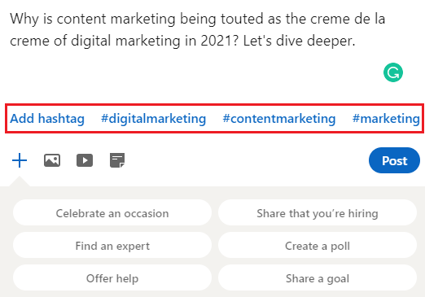Attach a document with the note icon
The height and width of the screenshot is (297, 425).
[x=117, y=160]
